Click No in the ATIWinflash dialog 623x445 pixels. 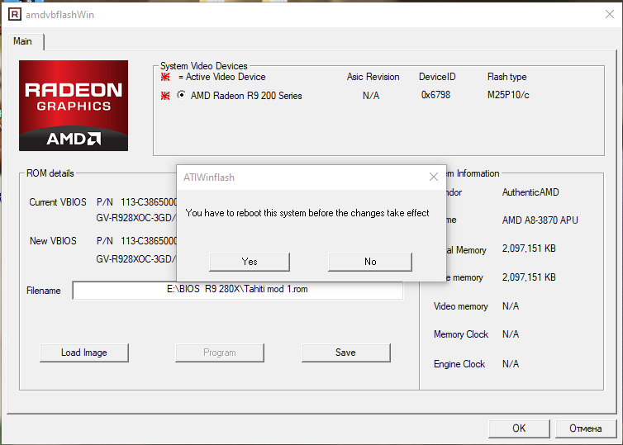click(370, 262)
